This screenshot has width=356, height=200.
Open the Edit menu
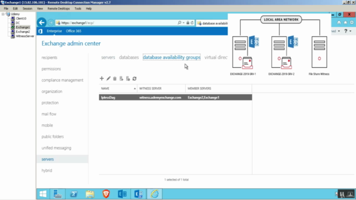[15, 9]
